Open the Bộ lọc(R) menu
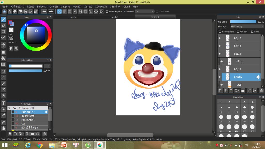 click(42, 6)
